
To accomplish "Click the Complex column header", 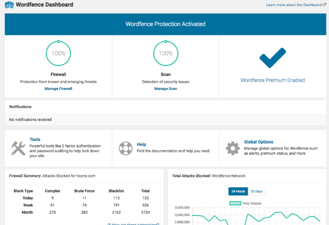I will (x=52, y=191).
